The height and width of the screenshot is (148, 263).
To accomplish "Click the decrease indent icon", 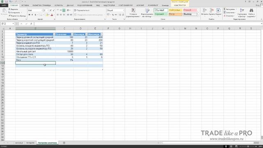I will pos(68,15).
